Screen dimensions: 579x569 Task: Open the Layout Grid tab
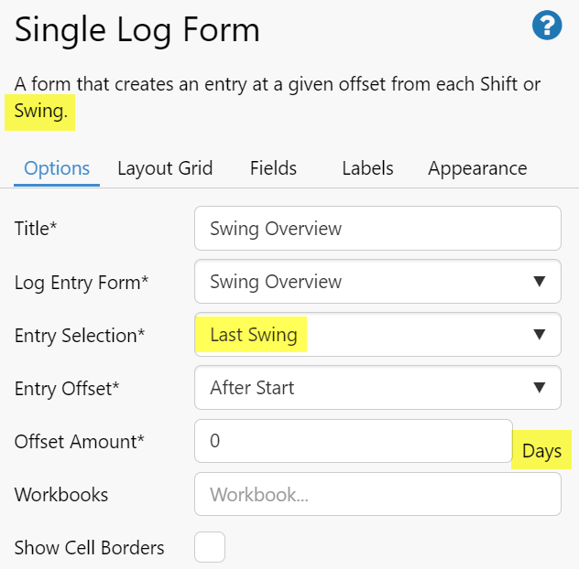(165, 168)
